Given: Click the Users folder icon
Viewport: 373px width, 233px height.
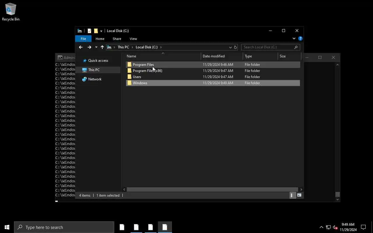Looking at the screenshot, I should 129,77.
